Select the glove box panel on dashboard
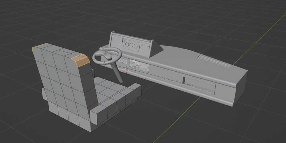286x143 pixels. (198, 85)
